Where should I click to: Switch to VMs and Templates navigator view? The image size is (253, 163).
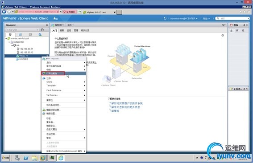pos(20,34)
